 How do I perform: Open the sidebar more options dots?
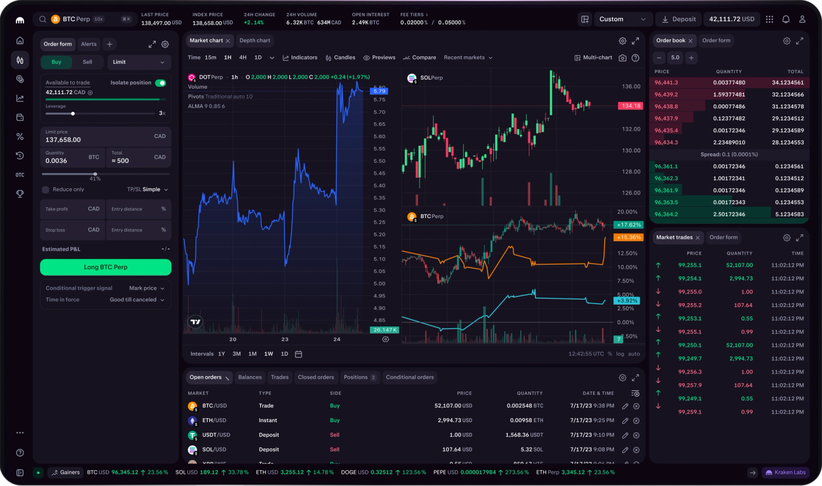(20, 433)
